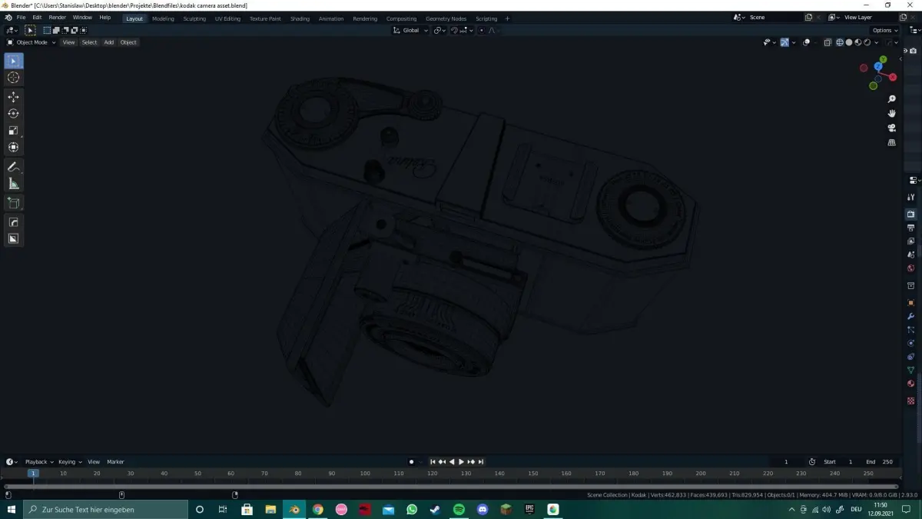Click Windows search box Zur Suche

coord(104,509)
